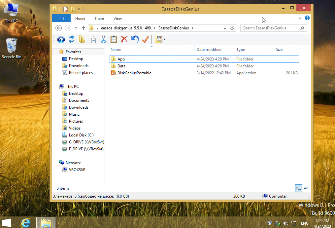
Task: Expand the chevron after the EassosDiskGenius breadcrumb
Action: 193,28
